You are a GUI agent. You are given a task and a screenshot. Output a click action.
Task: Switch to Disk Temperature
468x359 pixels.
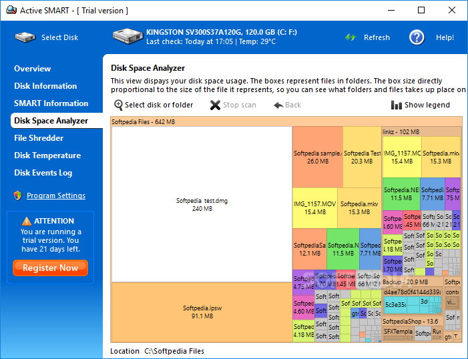[47, 155]
